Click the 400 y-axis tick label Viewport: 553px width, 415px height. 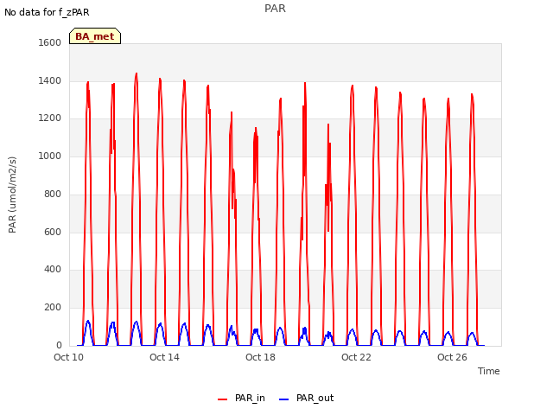pyautogui.click(x=53, y=269)
